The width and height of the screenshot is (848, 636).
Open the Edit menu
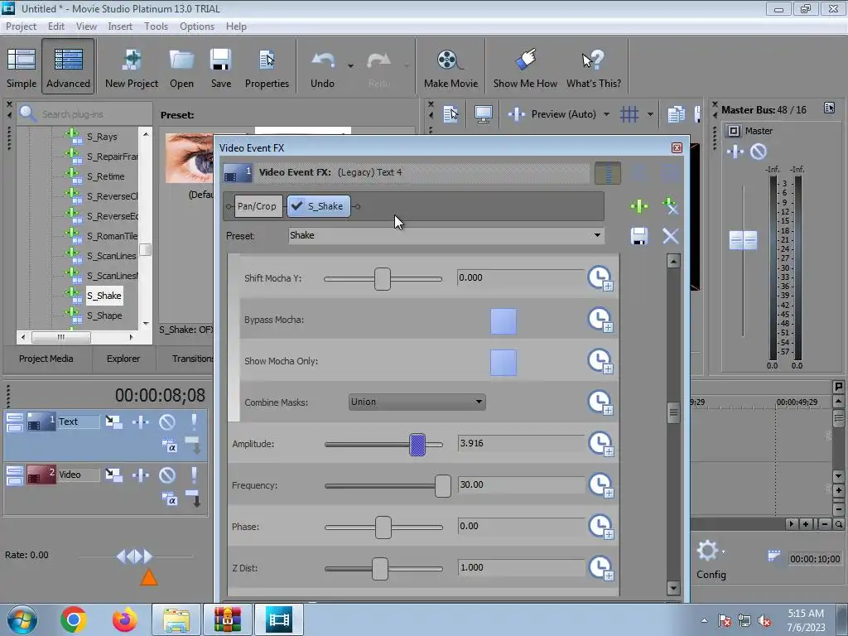click(x=55, y=26)
